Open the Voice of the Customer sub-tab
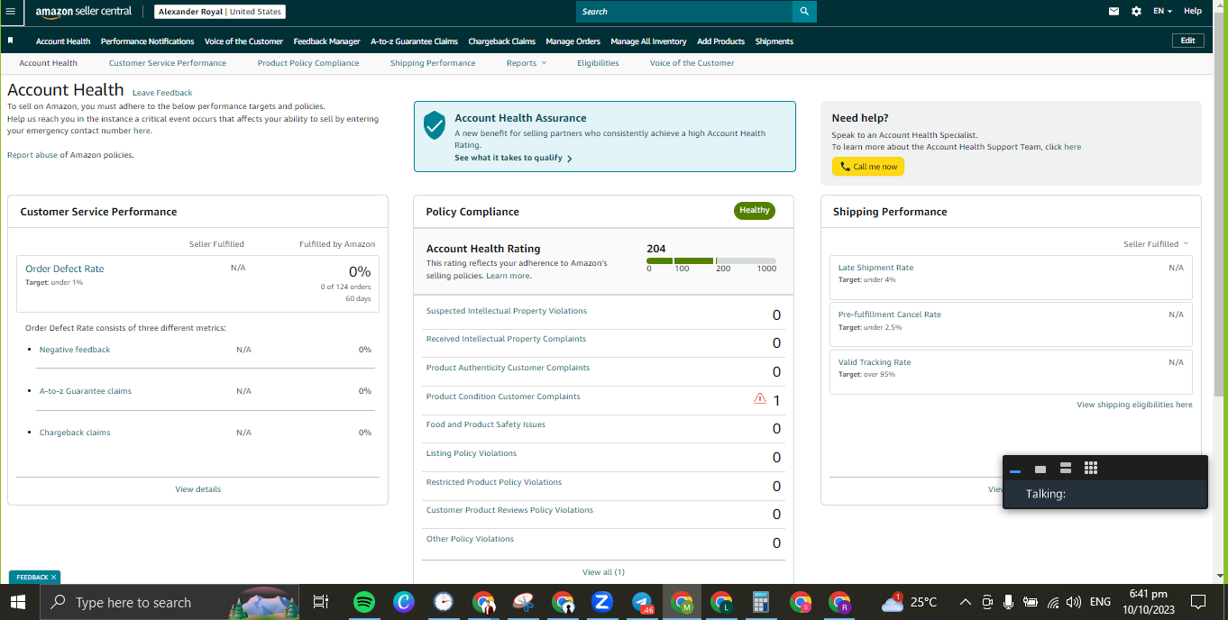The width and height of the screenshot is (1228, 620). [692, 63]
